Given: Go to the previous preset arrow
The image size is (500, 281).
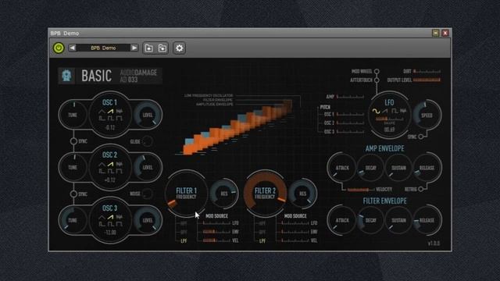Looking at the screenshot, I should pyautogui.click(x=73, y=48).
